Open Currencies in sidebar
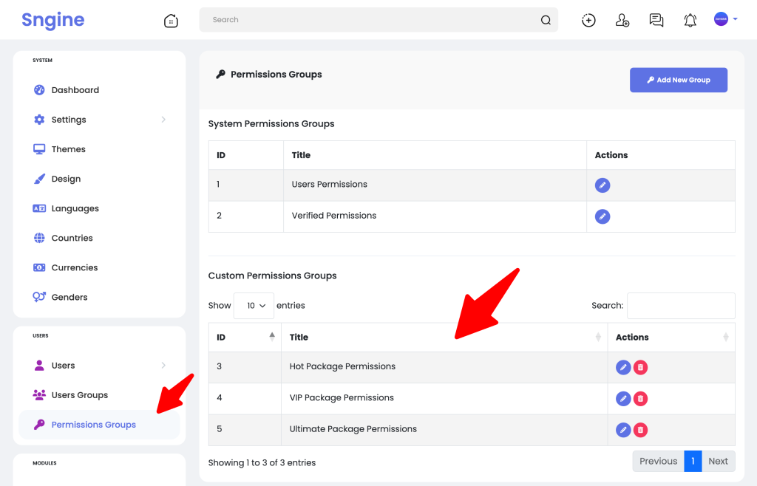757x486 pixels. pos(75,267)
